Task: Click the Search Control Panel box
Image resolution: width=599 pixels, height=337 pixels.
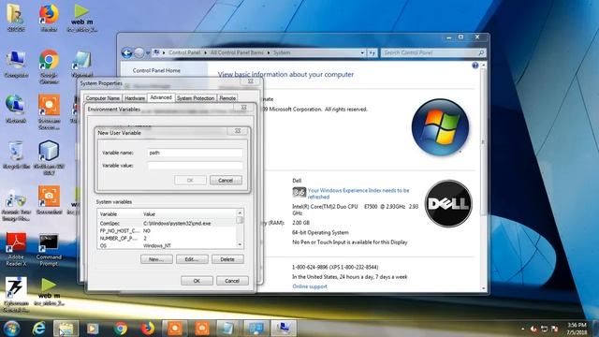Action: pyautogui.click(x=433, y=52)
